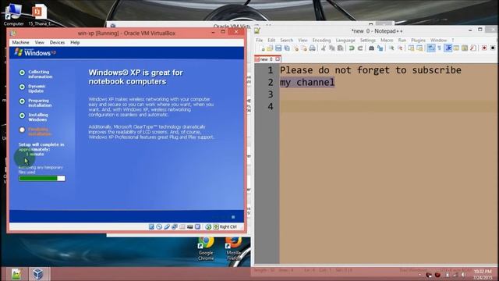Click the Save All icon in Notepad++
The width and height of the screenshot is (499, 281).
[x=287, y=48]
